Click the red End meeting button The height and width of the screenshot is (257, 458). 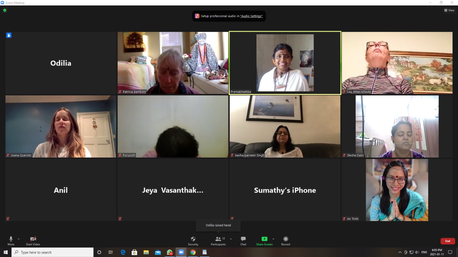tap(447, 241)
